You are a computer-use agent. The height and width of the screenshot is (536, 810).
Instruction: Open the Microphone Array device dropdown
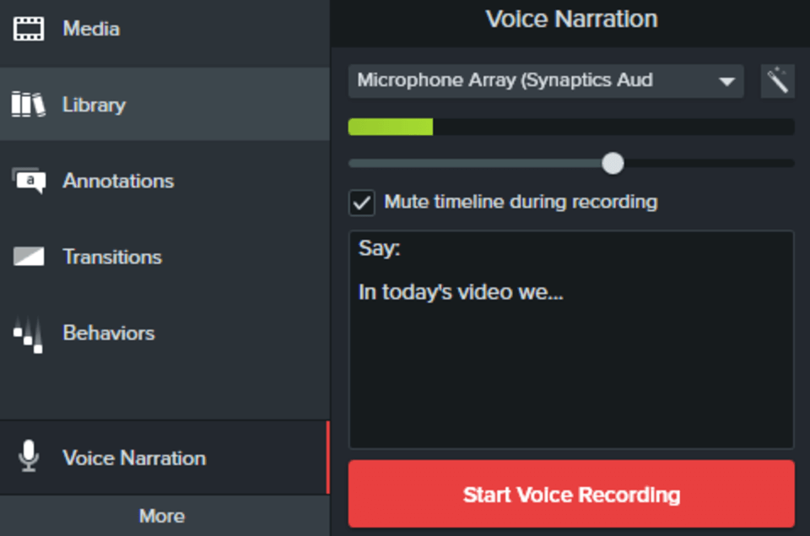point(532,81)
